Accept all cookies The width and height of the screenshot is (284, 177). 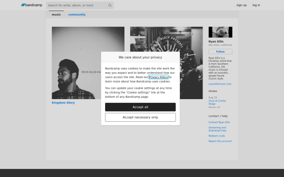[x=140, y=107]
